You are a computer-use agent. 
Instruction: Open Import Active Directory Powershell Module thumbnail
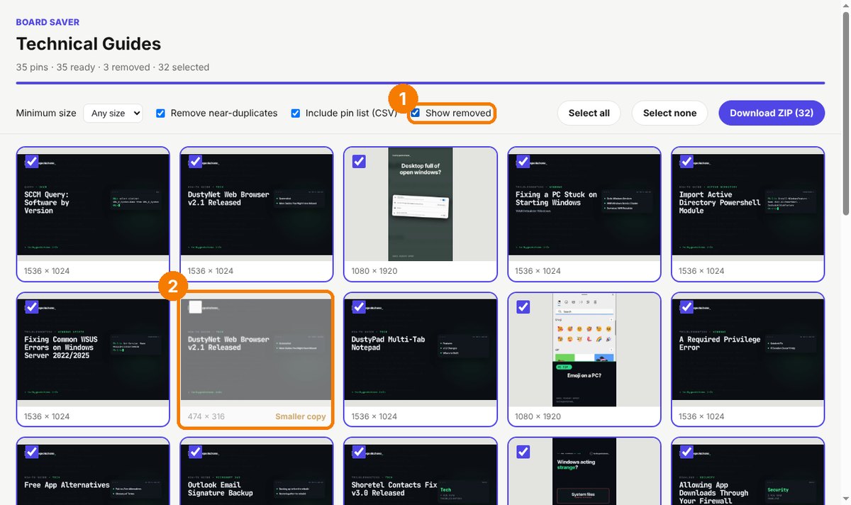pyautogui.click(x=748, y=204)
